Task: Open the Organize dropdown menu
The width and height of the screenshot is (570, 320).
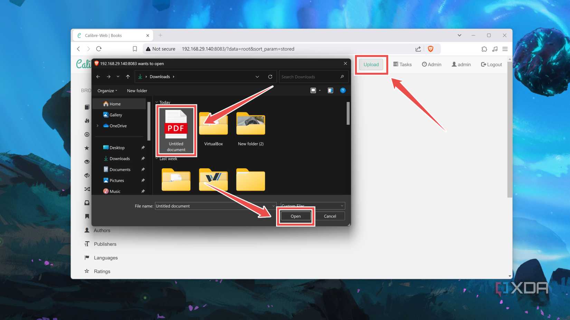Action: pos(107,90)
